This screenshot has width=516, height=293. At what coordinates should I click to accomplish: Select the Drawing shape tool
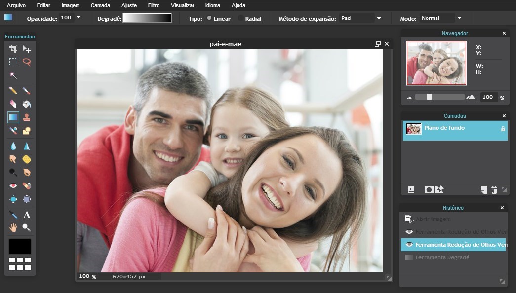(27, 131)
